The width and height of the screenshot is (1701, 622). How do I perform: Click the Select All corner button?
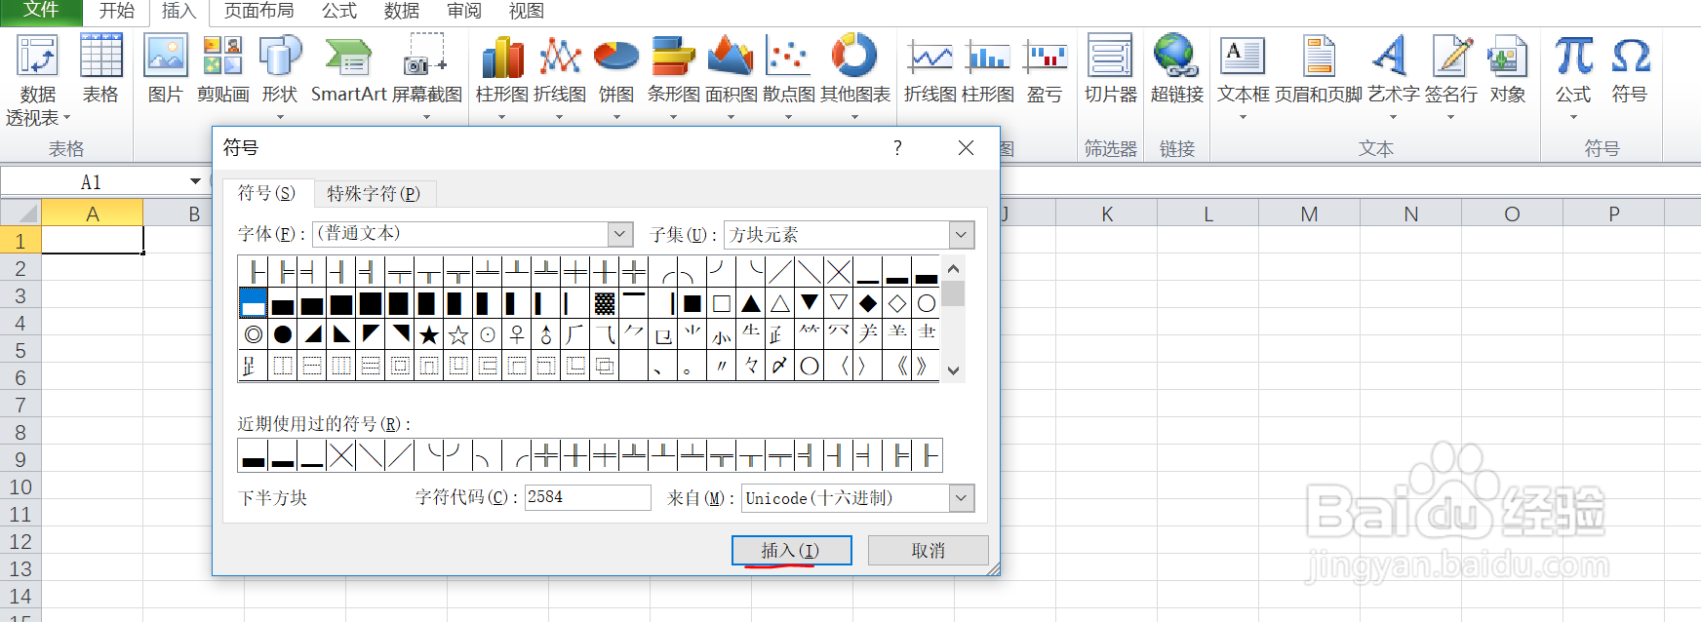20,214
